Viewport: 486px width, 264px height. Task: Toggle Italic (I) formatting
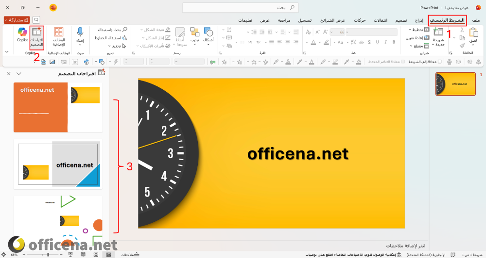385,42
